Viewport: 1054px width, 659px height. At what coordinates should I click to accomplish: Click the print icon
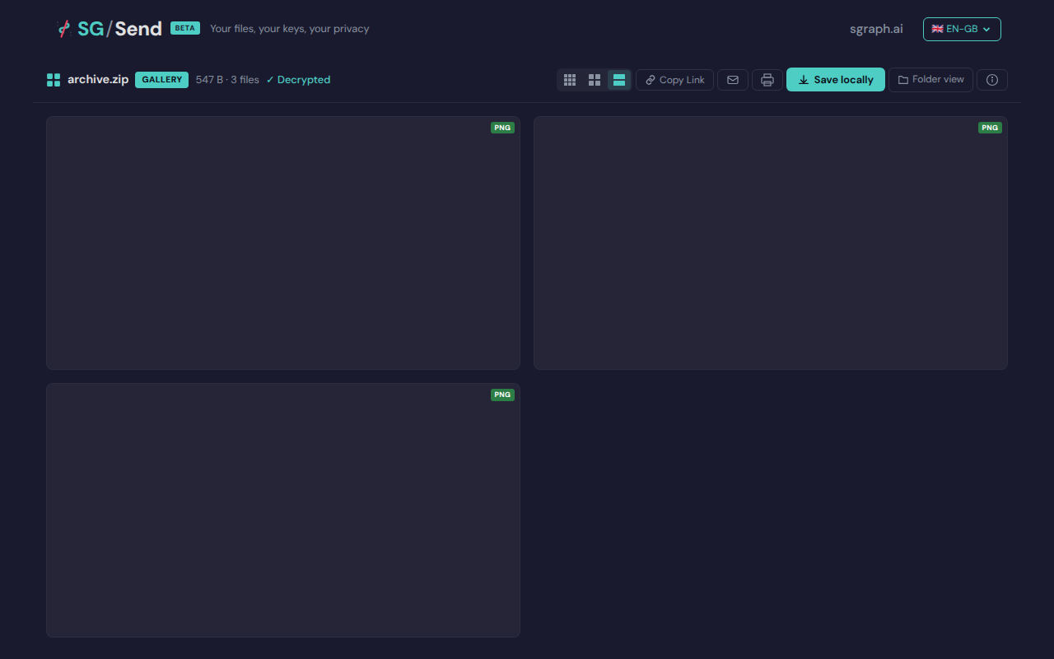(767, 80)
